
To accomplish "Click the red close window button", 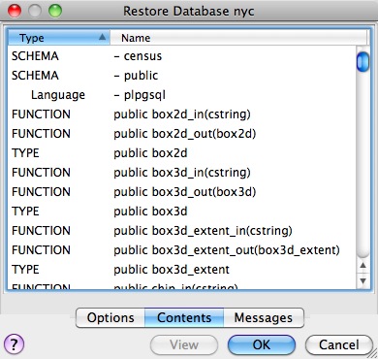I will (x=15, y=11).
